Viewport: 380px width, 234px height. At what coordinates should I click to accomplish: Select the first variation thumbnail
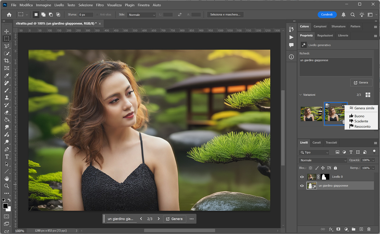[x=311, y=114]
